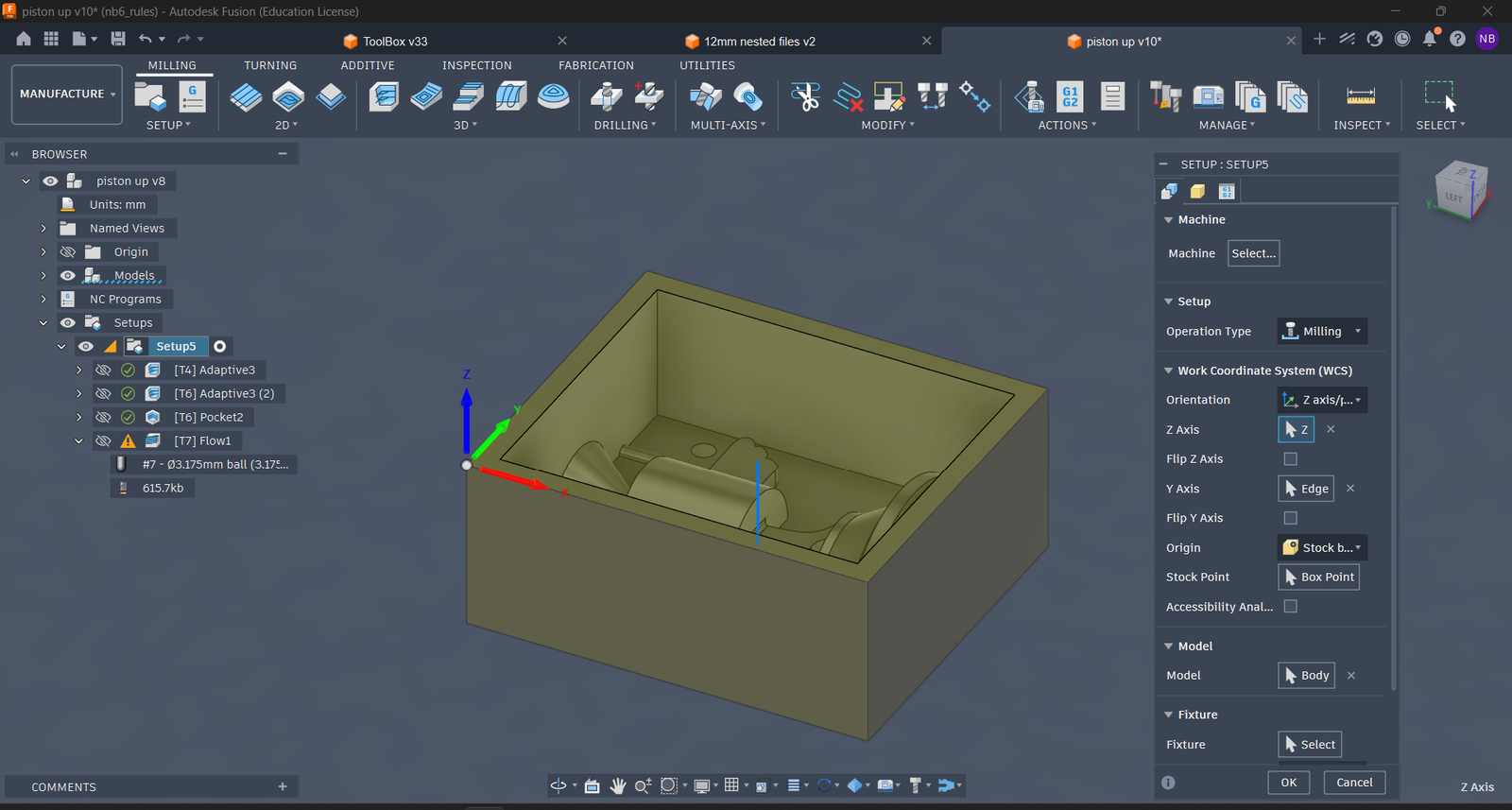The height and width of the screenshot is (810, 1512).
Task: Open the notifications bell icon
Action: (x=1430, y=39)
